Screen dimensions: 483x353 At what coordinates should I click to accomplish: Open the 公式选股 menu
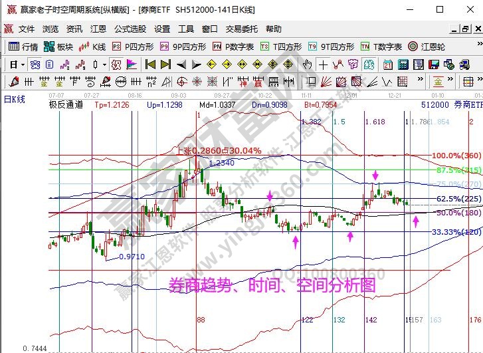coord(130,29)
